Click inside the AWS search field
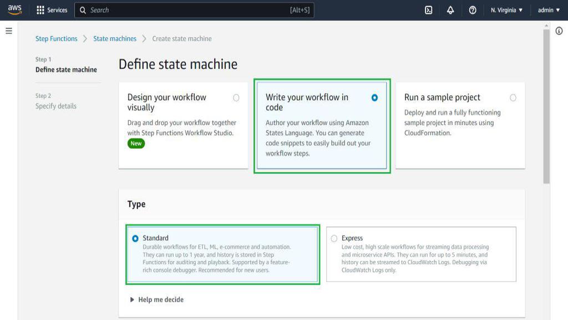 (189, 10)
